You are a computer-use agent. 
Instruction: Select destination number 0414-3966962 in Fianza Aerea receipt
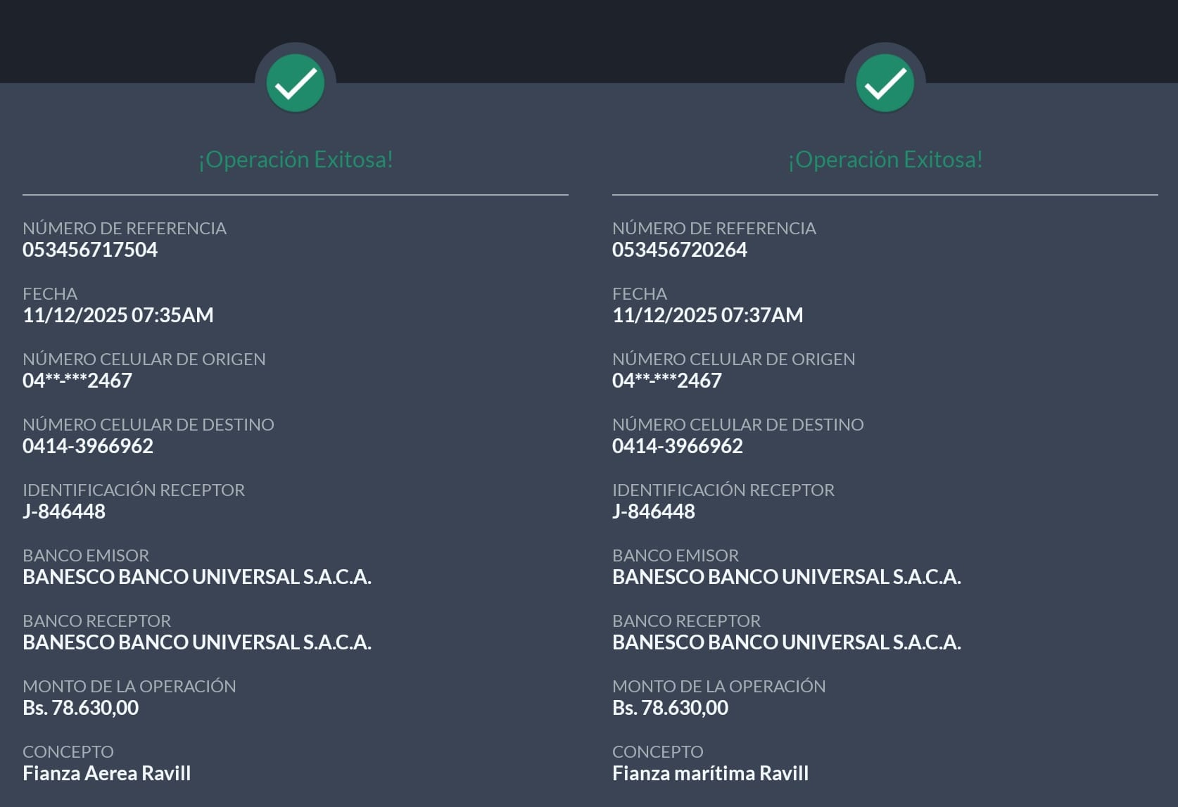coord(88,446)
